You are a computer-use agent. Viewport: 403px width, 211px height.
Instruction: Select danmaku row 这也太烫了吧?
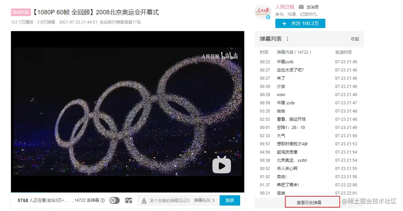(309, 70)
